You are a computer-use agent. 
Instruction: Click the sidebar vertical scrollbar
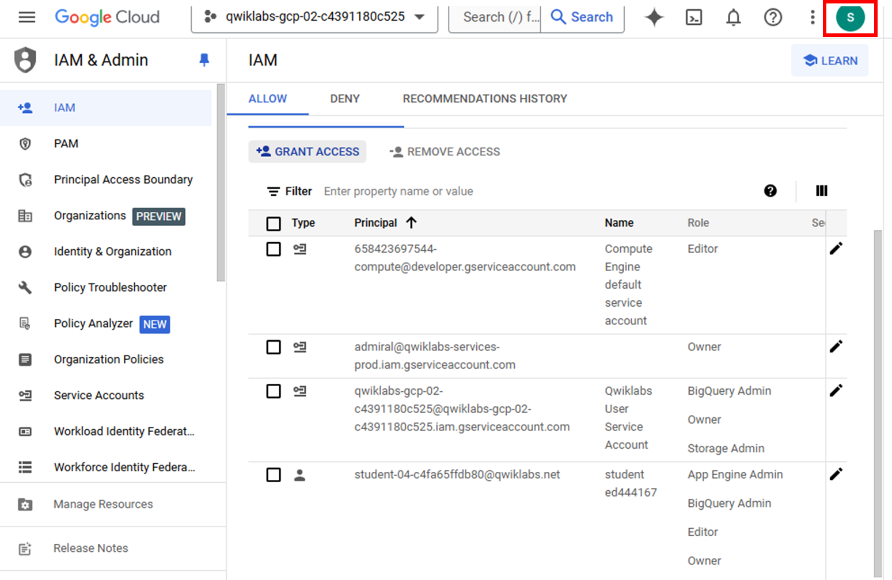(x=221, y=183)
